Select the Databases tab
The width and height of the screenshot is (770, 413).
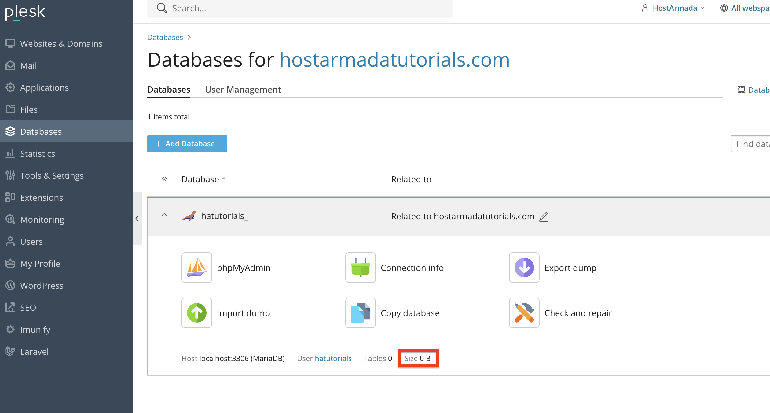169,90
